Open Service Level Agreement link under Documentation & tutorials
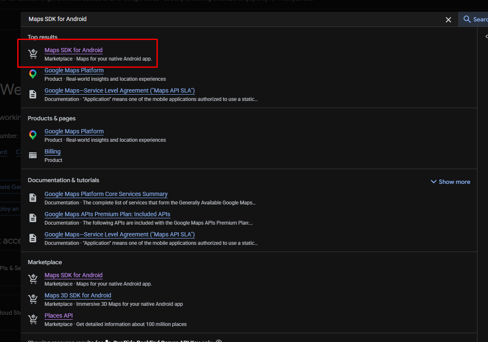488x342 pixels. (x=119, y=234)
